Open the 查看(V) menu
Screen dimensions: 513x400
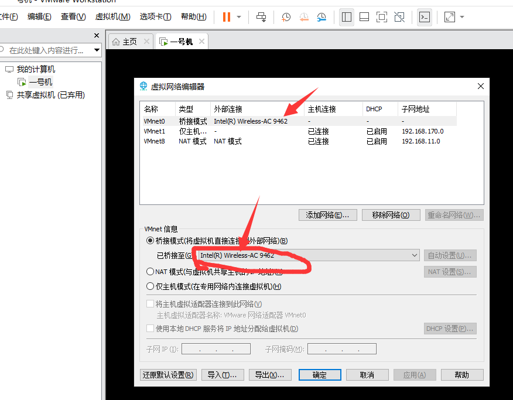(x=73, y=16)
